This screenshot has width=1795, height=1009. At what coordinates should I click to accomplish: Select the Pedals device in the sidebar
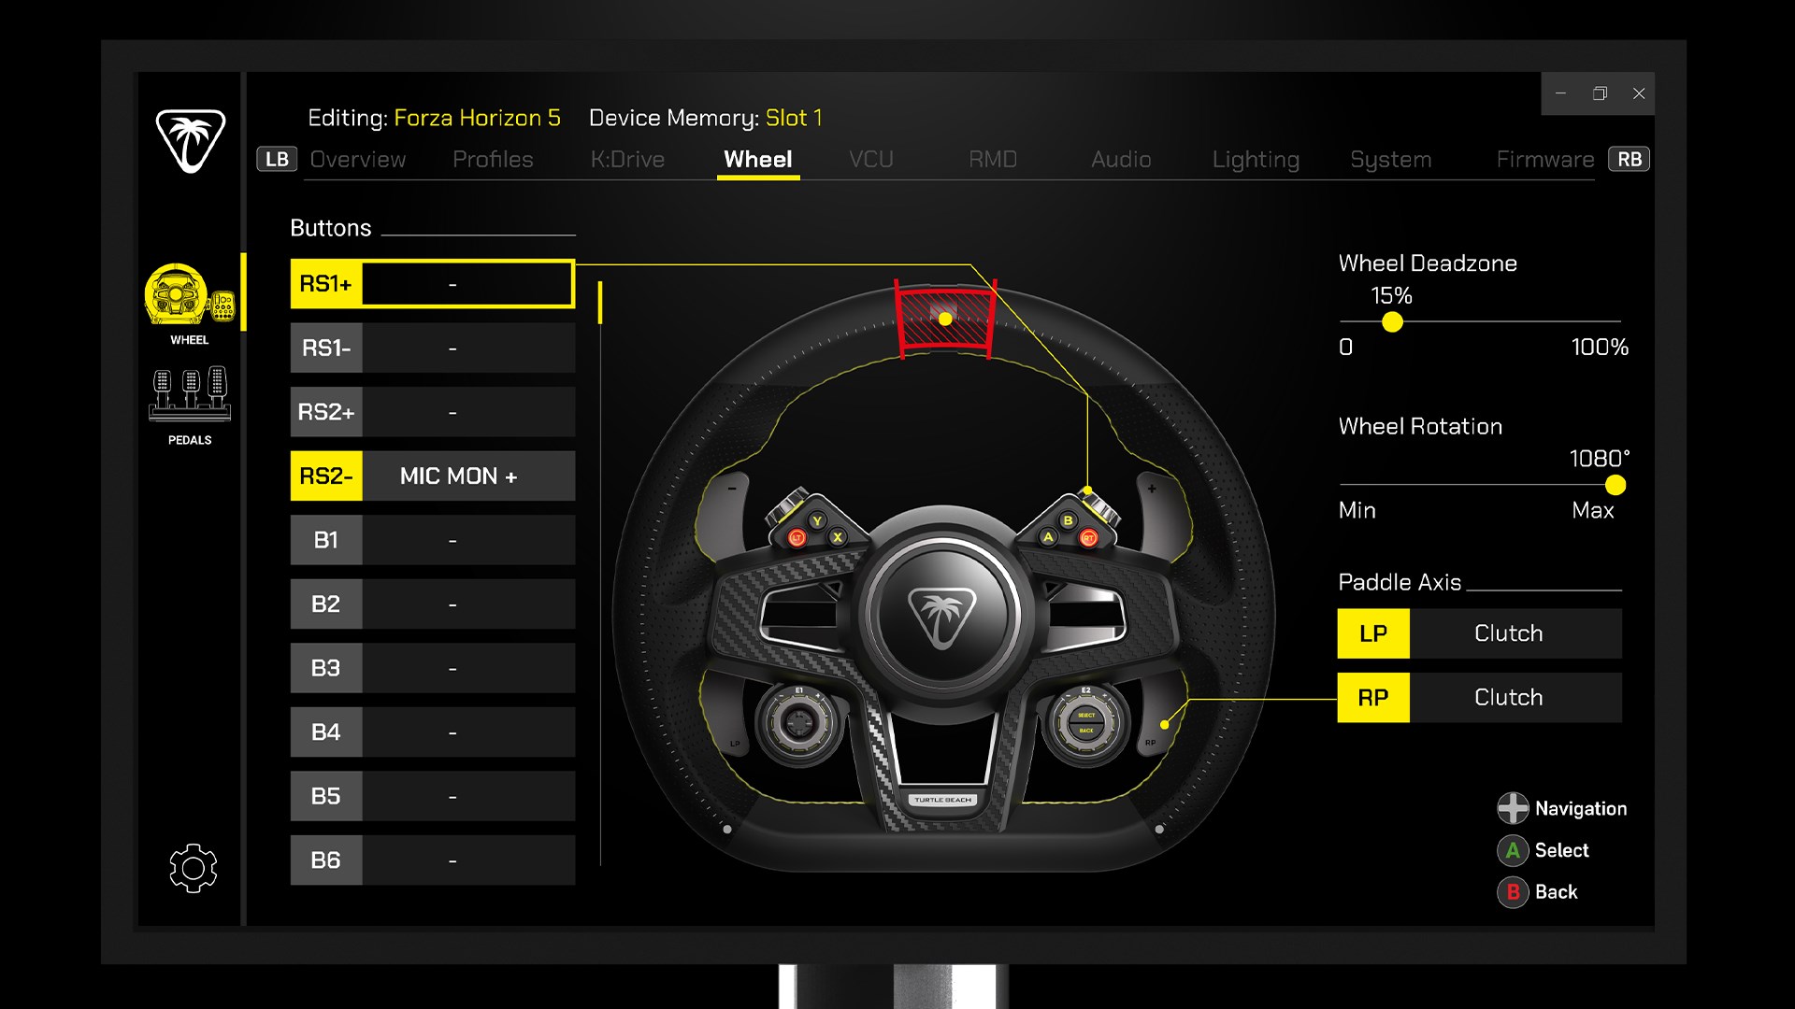point(189,402)
